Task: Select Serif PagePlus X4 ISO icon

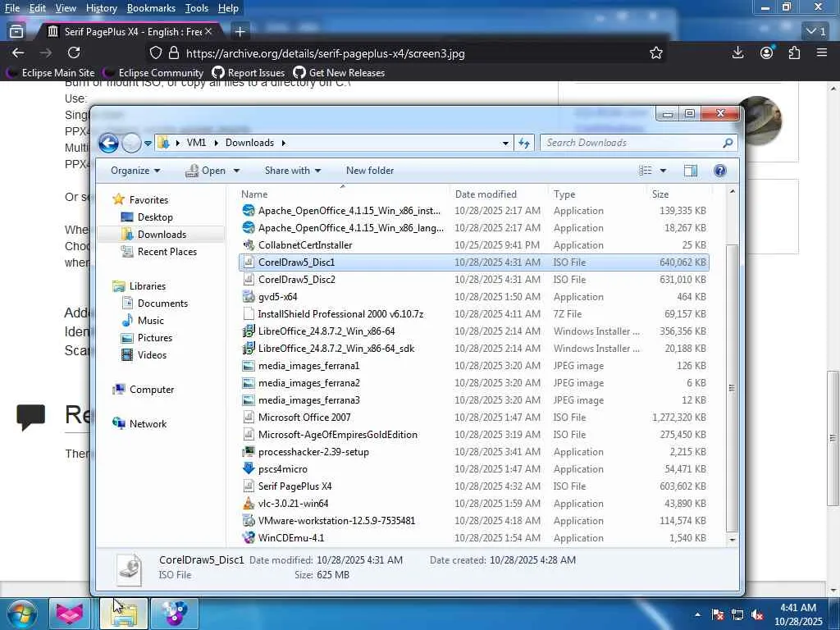Action: tap(249, 486)
